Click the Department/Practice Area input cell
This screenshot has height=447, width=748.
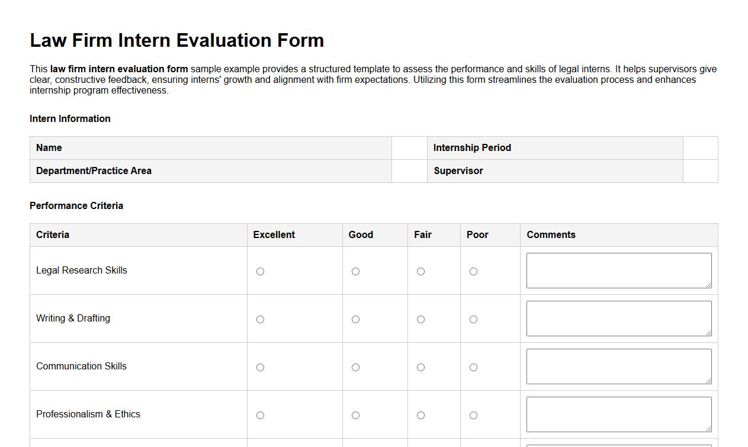(x=409, y=171)
